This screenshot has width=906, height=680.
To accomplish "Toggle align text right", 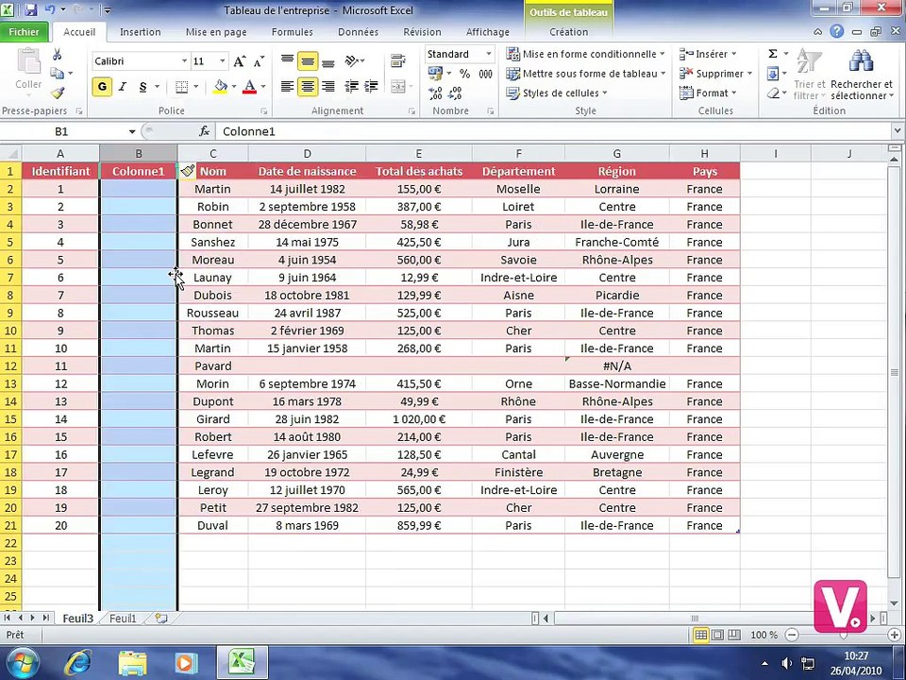I will (327, 87).
